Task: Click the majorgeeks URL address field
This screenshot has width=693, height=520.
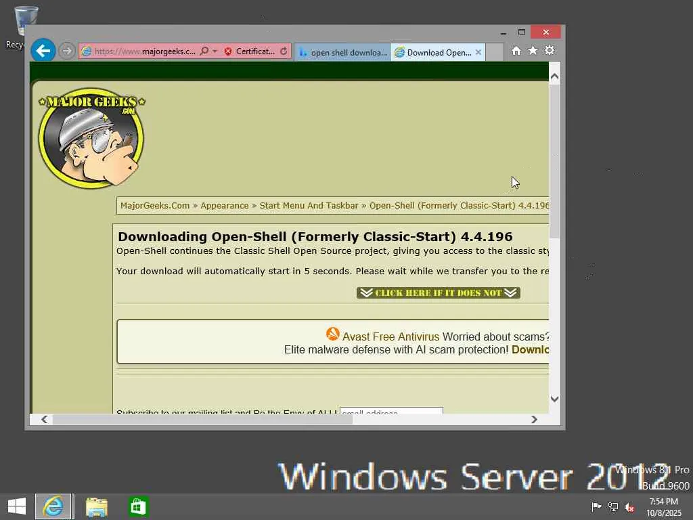Action: [x=145, y=51]
